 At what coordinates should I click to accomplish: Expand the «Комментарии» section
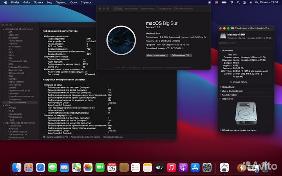pyautogui.click(x=220, y=95)
